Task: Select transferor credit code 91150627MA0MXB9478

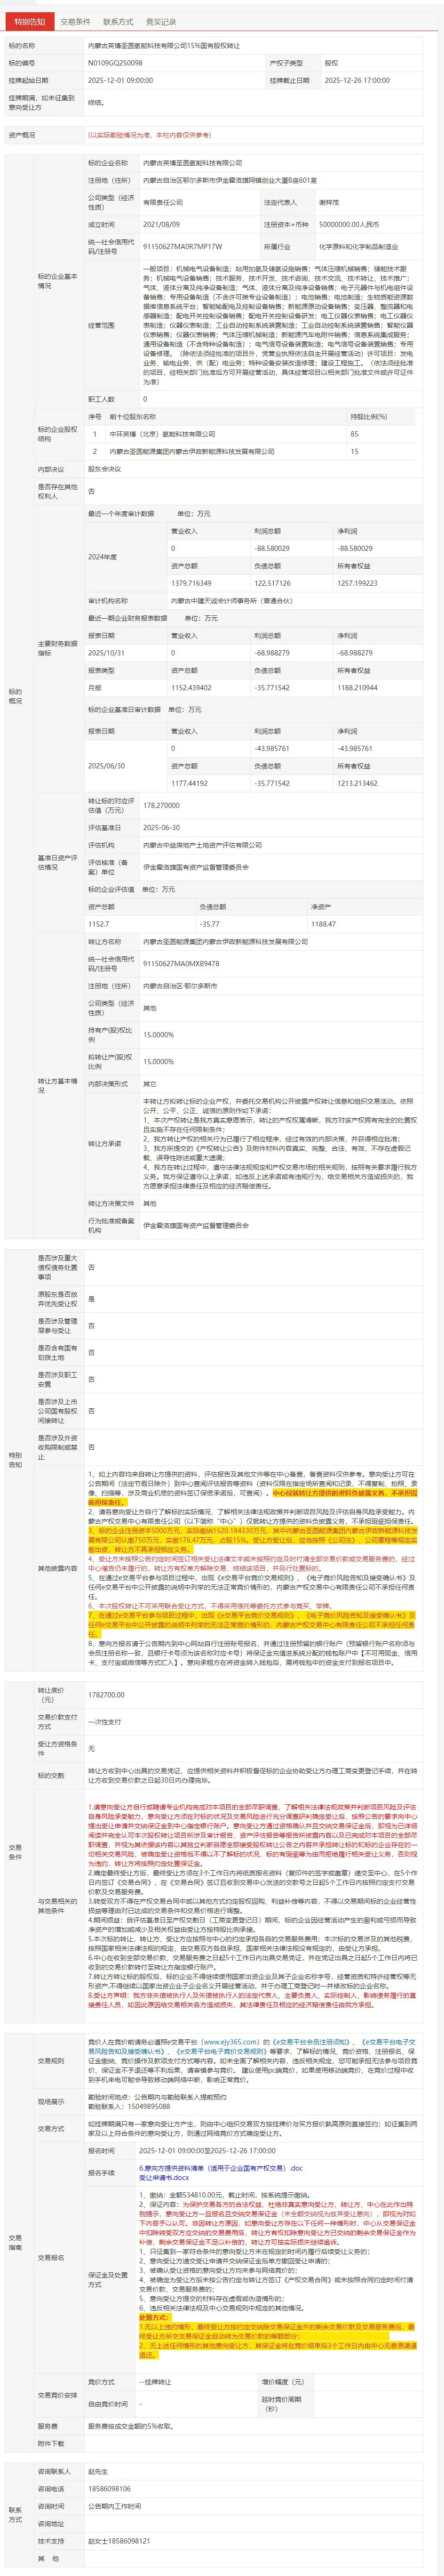Action: click(x=181, y=964)
